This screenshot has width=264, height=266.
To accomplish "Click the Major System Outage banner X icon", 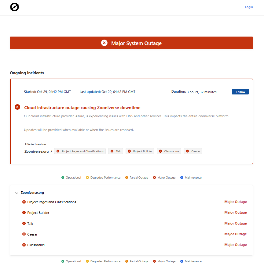I will 104,43.
